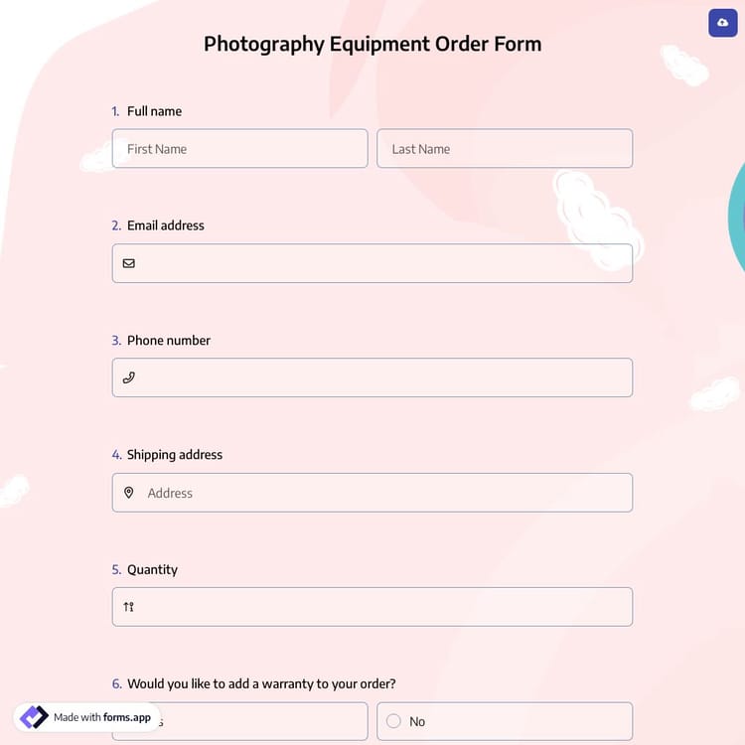745x745 pixels.
Task: Click the telephone handset icon
Action: (x=129, y=377)
